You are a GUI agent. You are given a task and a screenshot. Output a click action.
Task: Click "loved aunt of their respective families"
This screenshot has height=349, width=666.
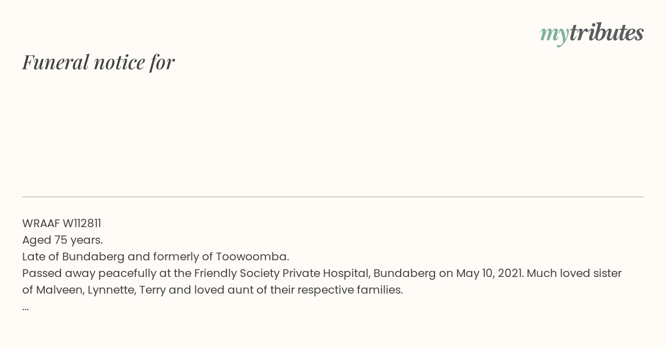pos(298,290)
